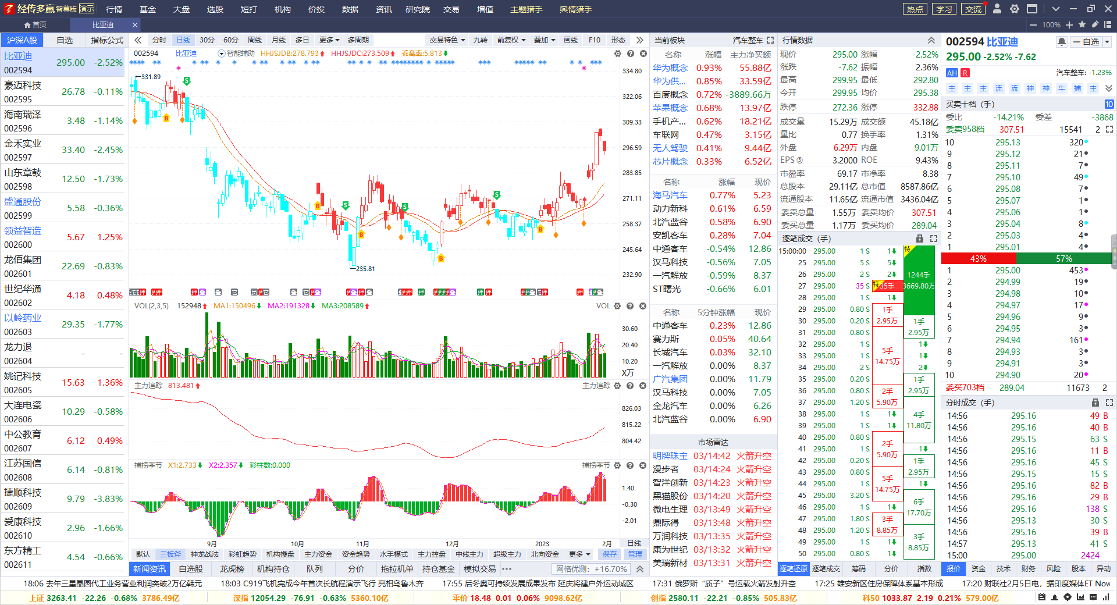Click the right-edge vertical scrollbar thumb

[1114, 251]
